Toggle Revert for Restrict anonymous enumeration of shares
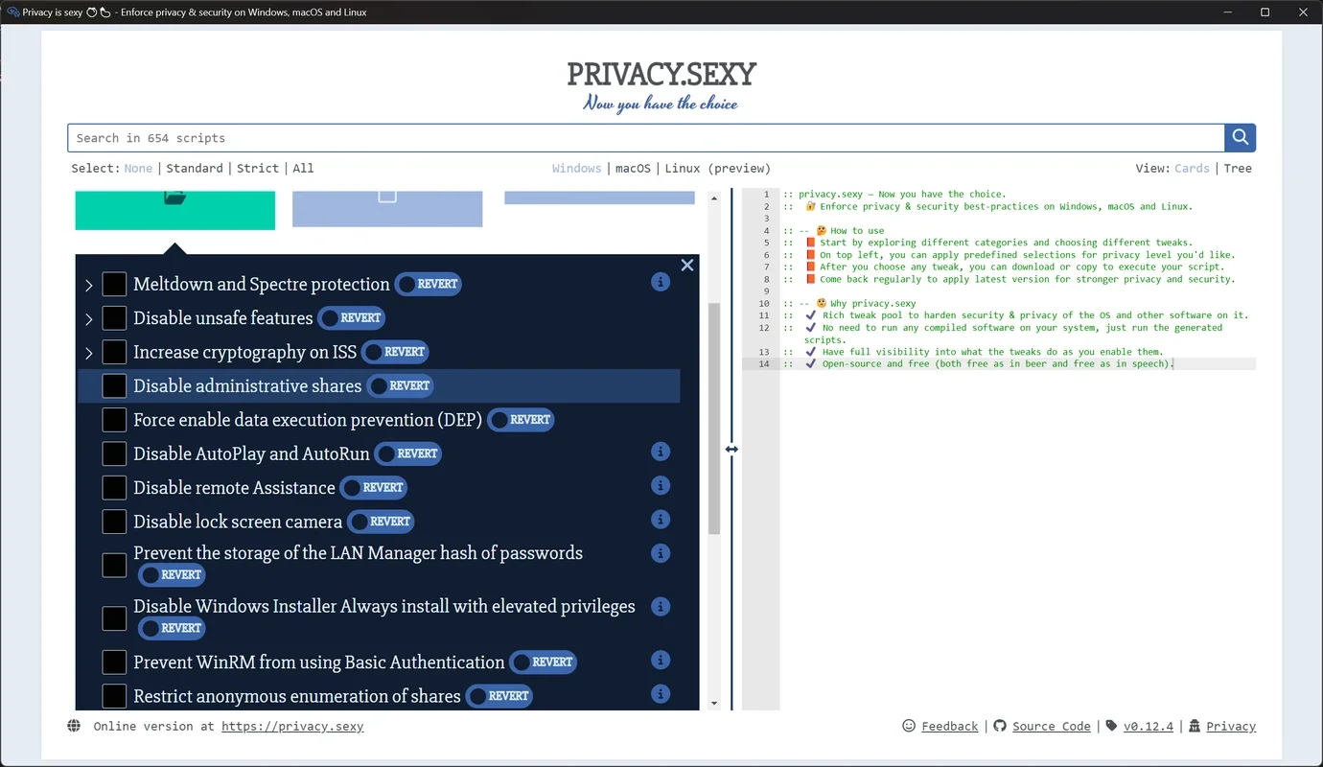Screen dimensions: 1323x767 coord(499,696)
